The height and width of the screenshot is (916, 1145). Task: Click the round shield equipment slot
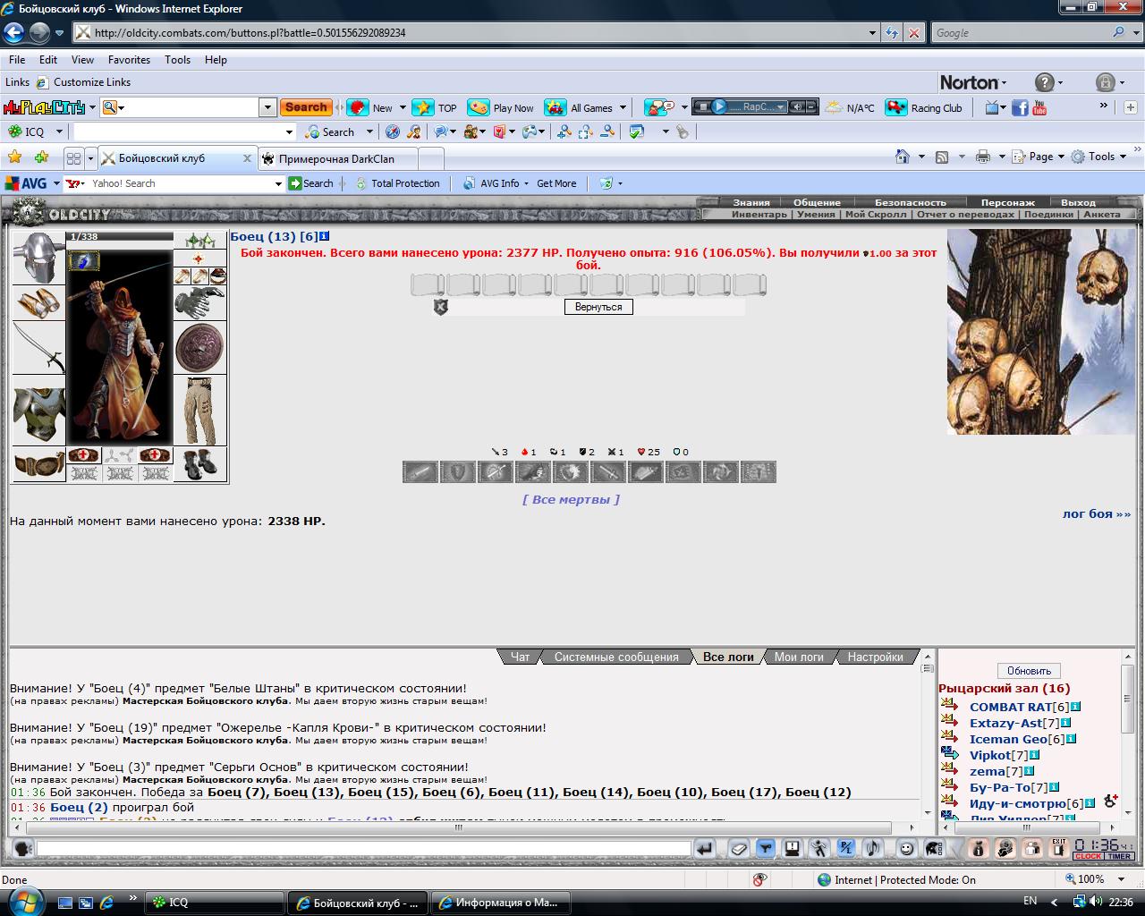(x=199, y=348)
